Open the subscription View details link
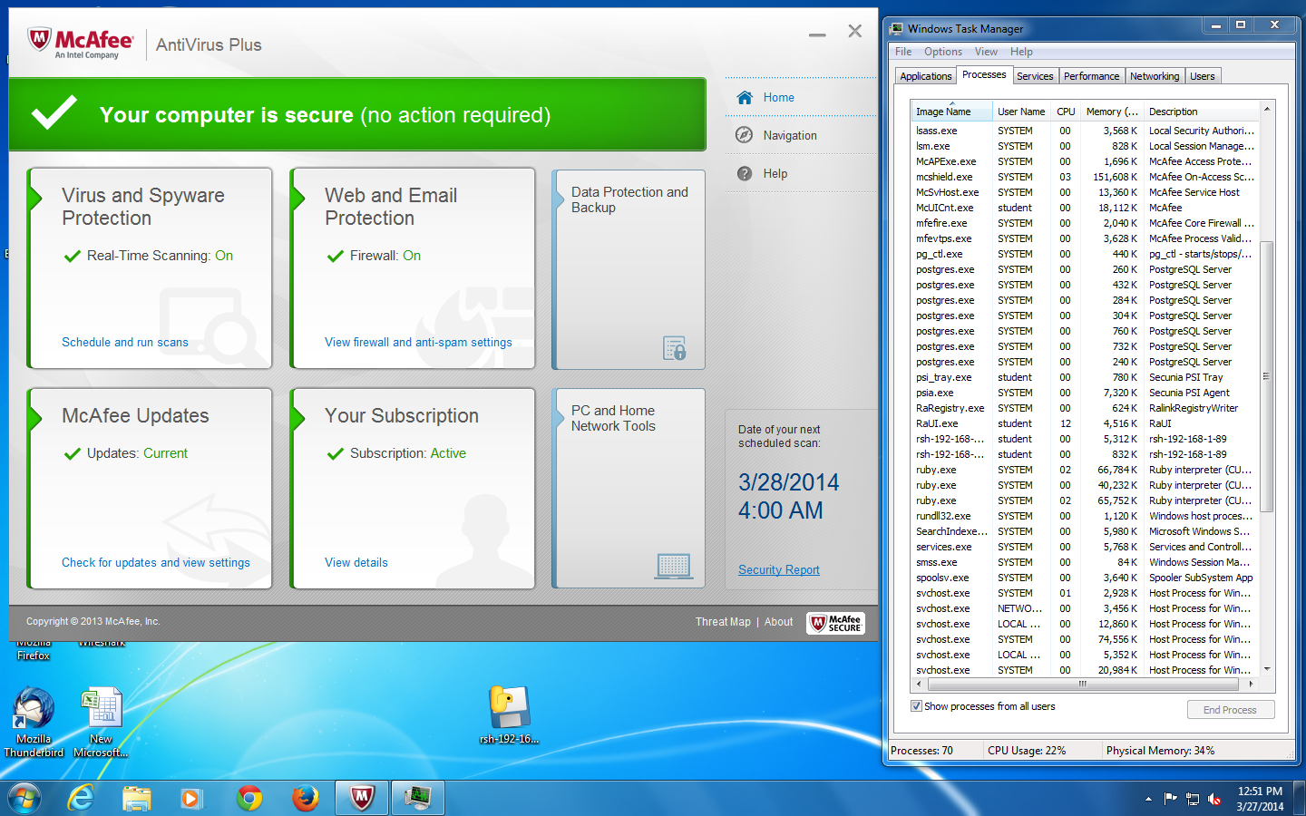Screen dimensions: 1306x816 pyautogui.click(x=356, y=562)
